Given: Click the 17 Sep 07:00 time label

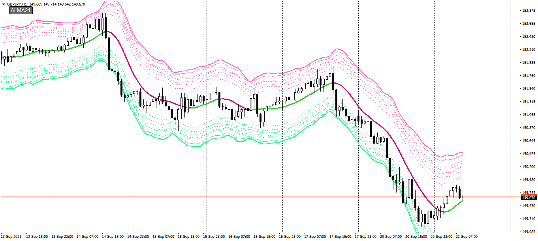Looking at the screenshot, I should point(315,237).
